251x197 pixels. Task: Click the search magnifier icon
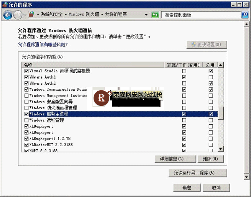click(244, 15)
